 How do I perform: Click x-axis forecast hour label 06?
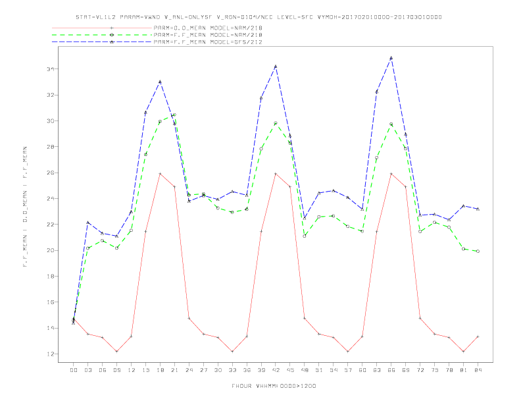point(103,370)
